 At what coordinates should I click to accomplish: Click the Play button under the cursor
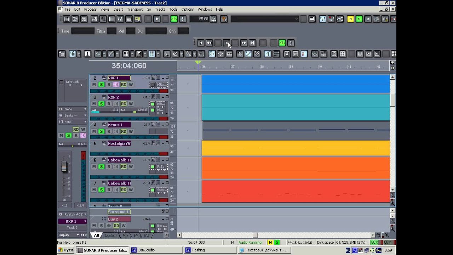(226, 43)
